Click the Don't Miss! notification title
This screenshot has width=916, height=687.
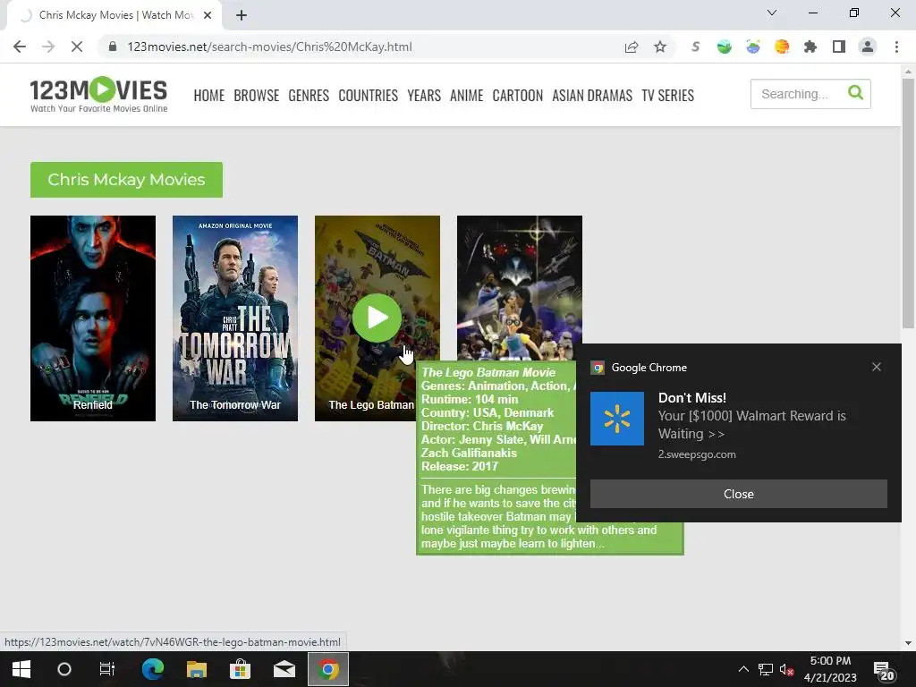click(x=692, y=398)
